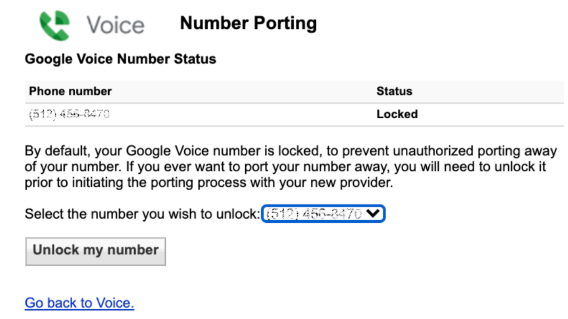Click the phone number row in the status table
Viewport: 568px width, 319px height.
tap(167, 114)
